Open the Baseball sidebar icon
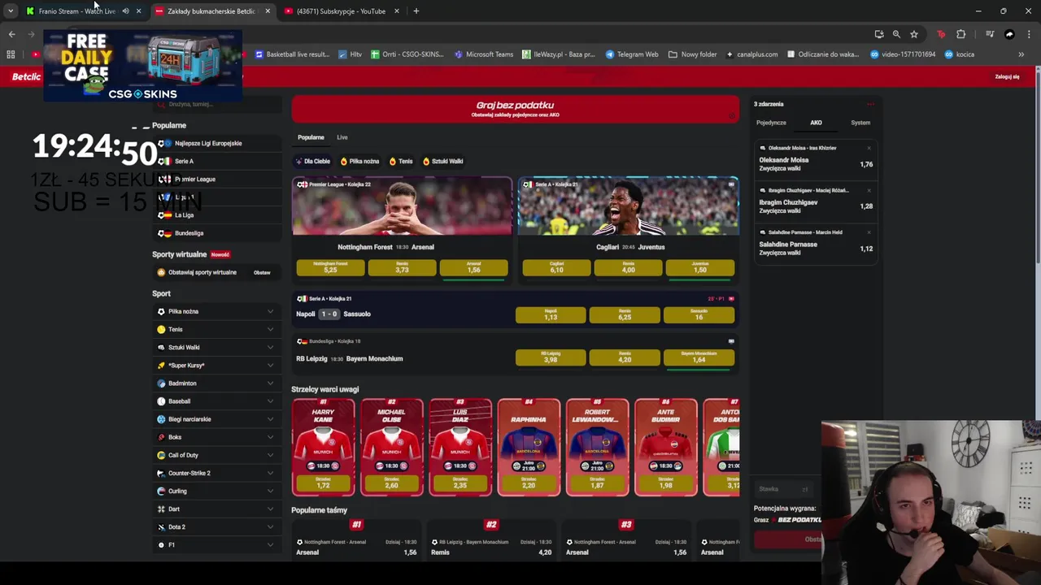The width and height of the screenshot is (1041, 585). [x=161, y=401]
